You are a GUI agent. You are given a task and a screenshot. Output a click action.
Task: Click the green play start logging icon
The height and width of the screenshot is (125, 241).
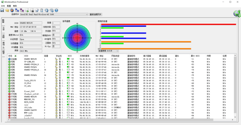[27, 11]
